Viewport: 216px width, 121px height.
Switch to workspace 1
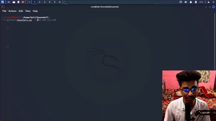pyautogui.click(x=34, y=2)
